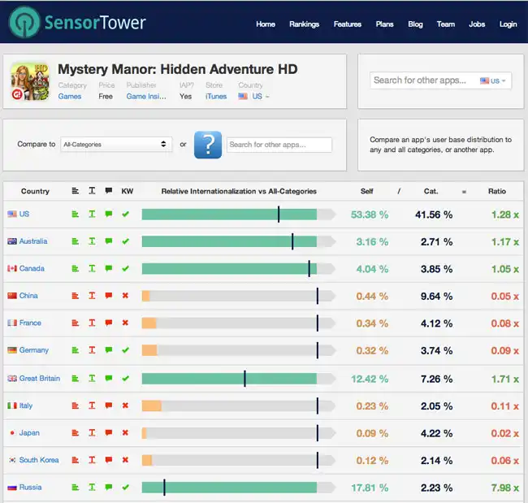
Task: Click the China category value 9.64 %
Action: click(x=436, y=296)
